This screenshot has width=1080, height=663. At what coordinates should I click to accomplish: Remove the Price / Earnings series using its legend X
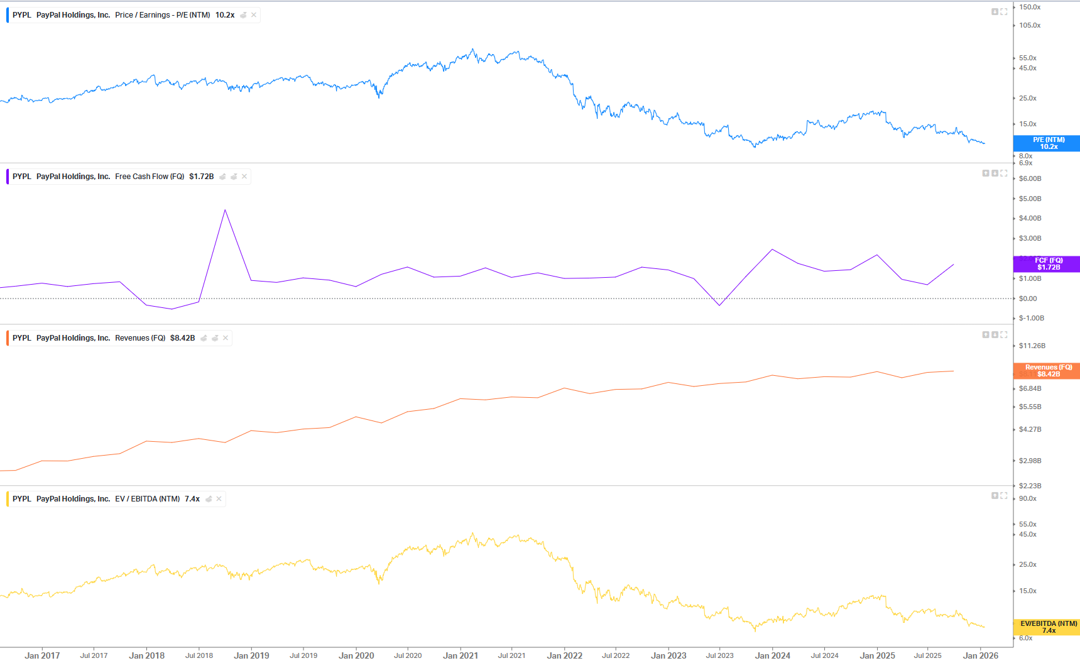(x=254, y=15)
